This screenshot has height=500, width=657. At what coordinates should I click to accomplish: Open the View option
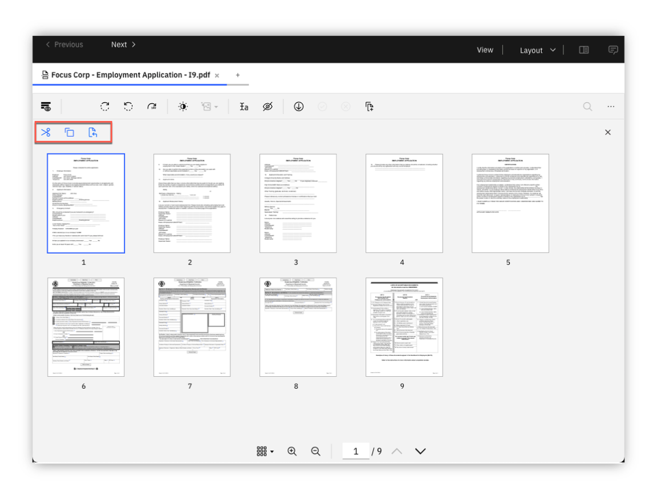[485, 50]
